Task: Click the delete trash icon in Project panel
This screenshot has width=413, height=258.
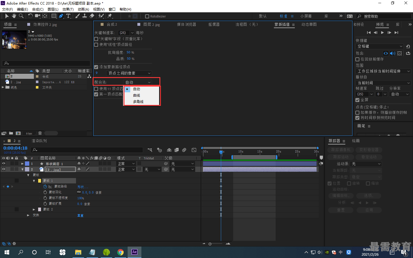Action: click(x=40, y=133)
